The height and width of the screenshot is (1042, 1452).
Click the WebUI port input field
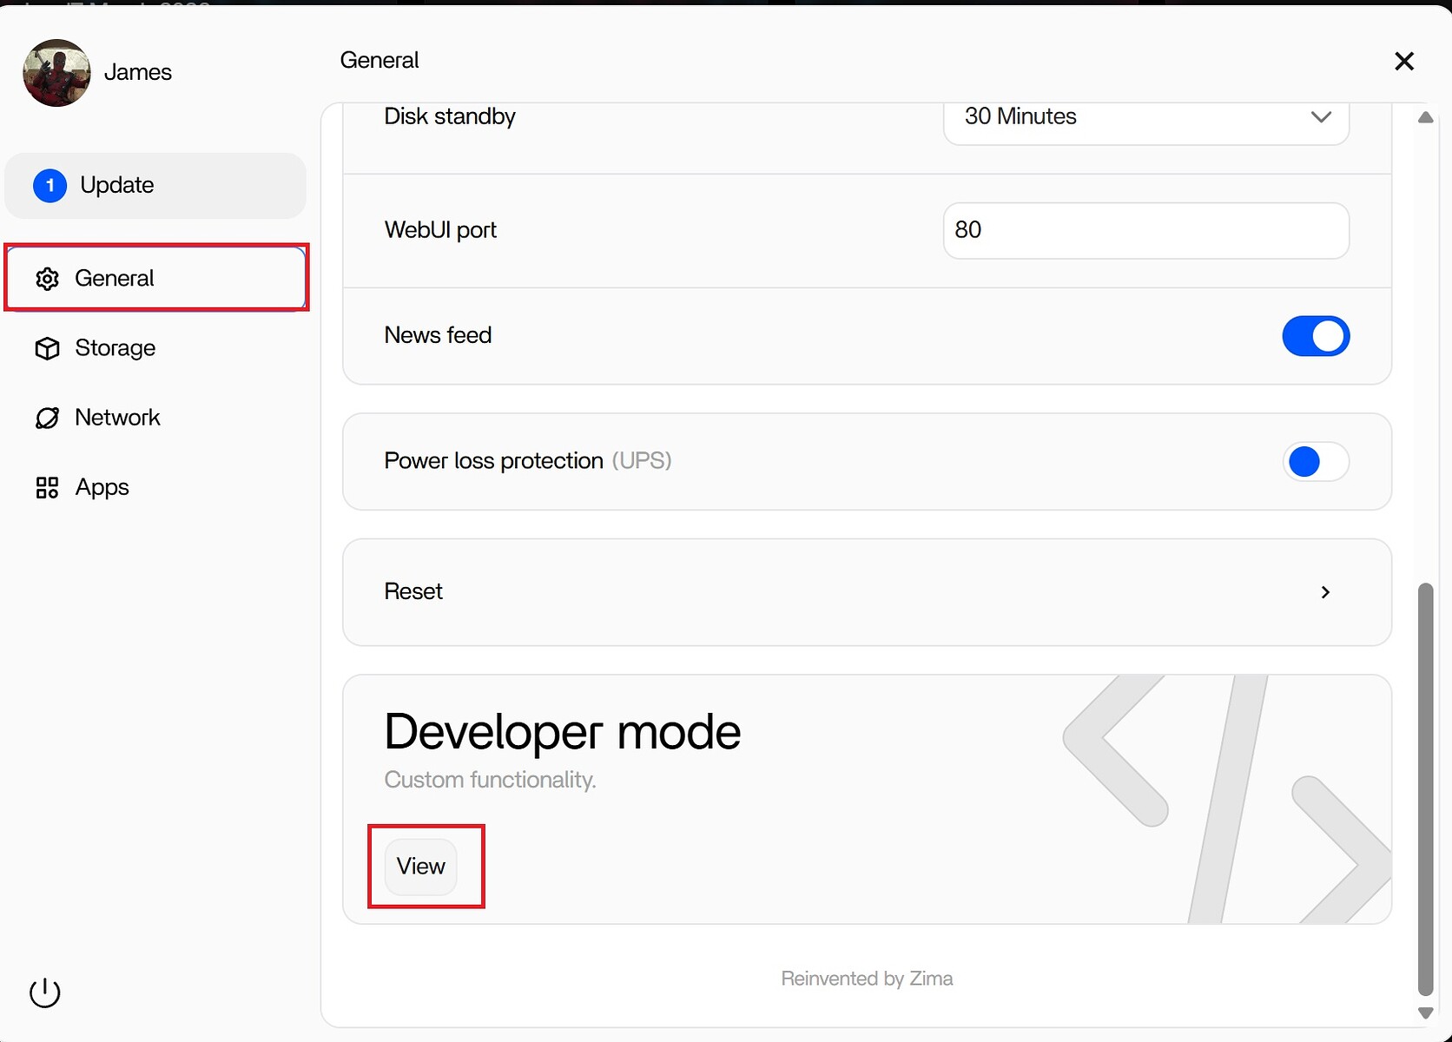[1145, 231]
